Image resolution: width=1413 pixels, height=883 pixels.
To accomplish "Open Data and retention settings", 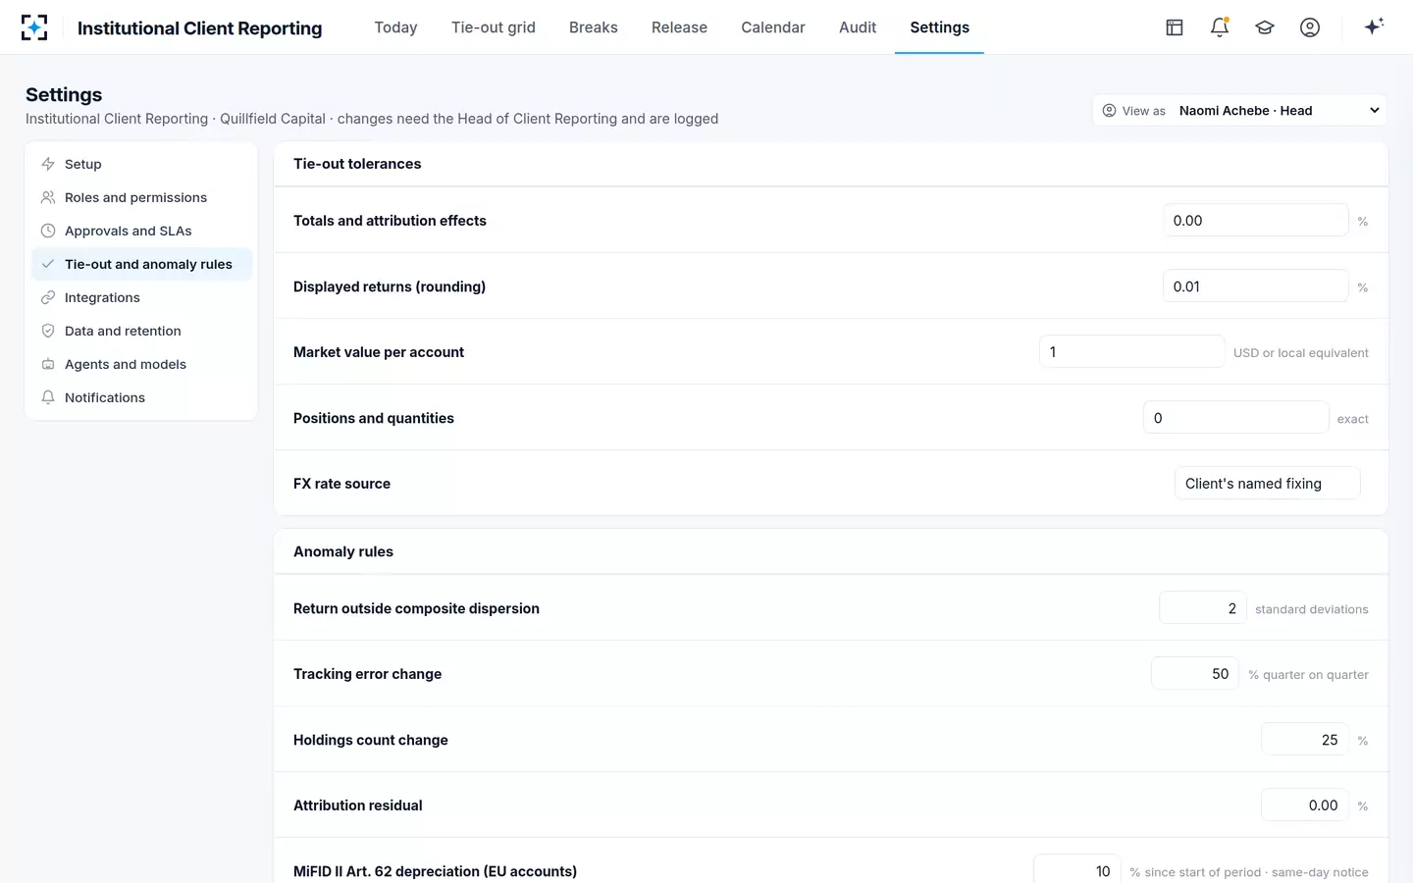I will [141, 331].
